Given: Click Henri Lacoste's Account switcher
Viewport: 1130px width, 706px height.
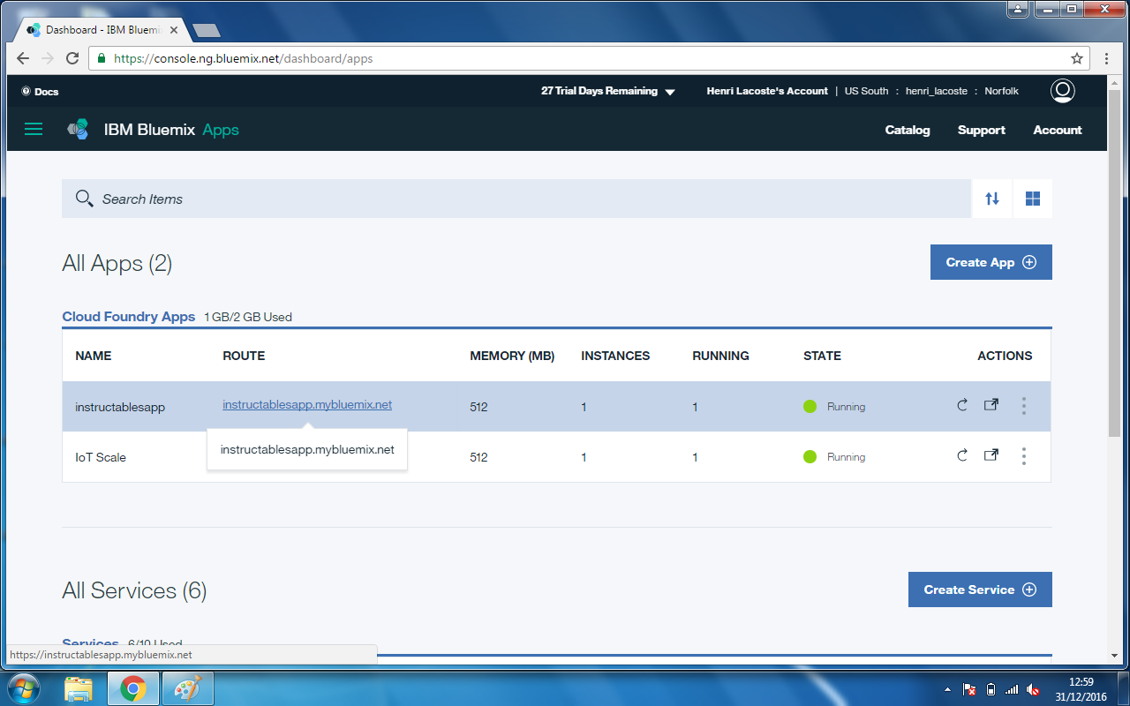Looking at the screenshot, I should [x=767, y=91].
